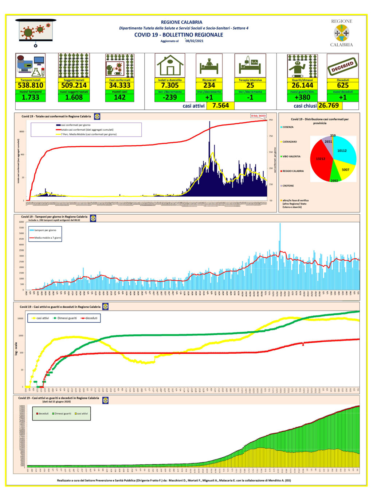Image resolution: width=373 pixels, height=492 pixels.
Task: Click the 8-feb 34333 chart data label
Action: point(258,116)
